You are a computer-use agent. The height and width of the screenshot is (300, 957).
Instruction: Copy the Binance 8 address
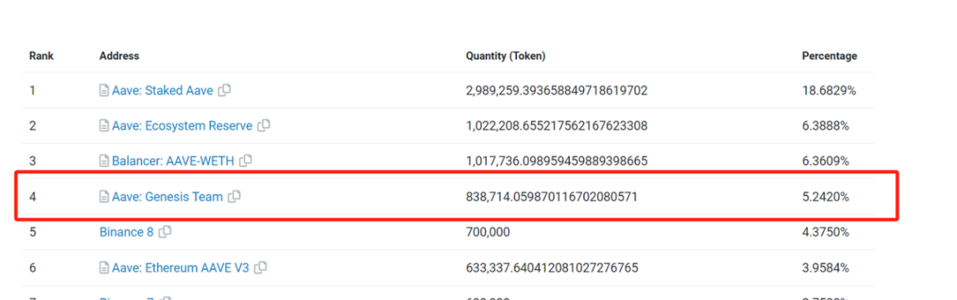[164, 232]
